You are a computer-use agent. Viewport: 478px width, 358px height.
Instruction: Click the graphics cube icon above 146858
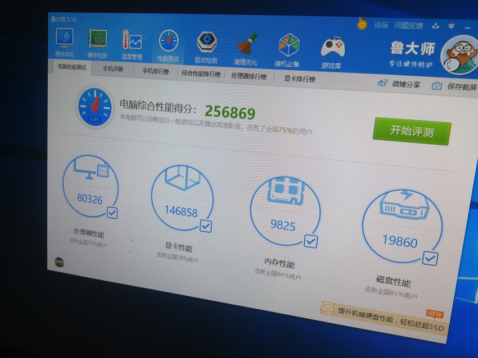pos(182,178)
